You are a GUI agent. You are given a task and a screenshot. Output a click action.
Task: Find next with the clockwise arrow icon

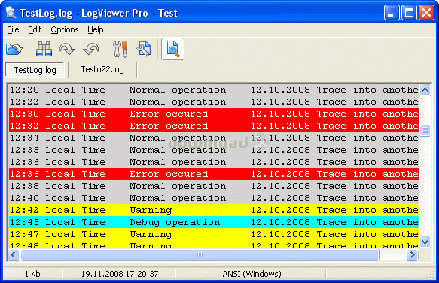tap(67, 49)
